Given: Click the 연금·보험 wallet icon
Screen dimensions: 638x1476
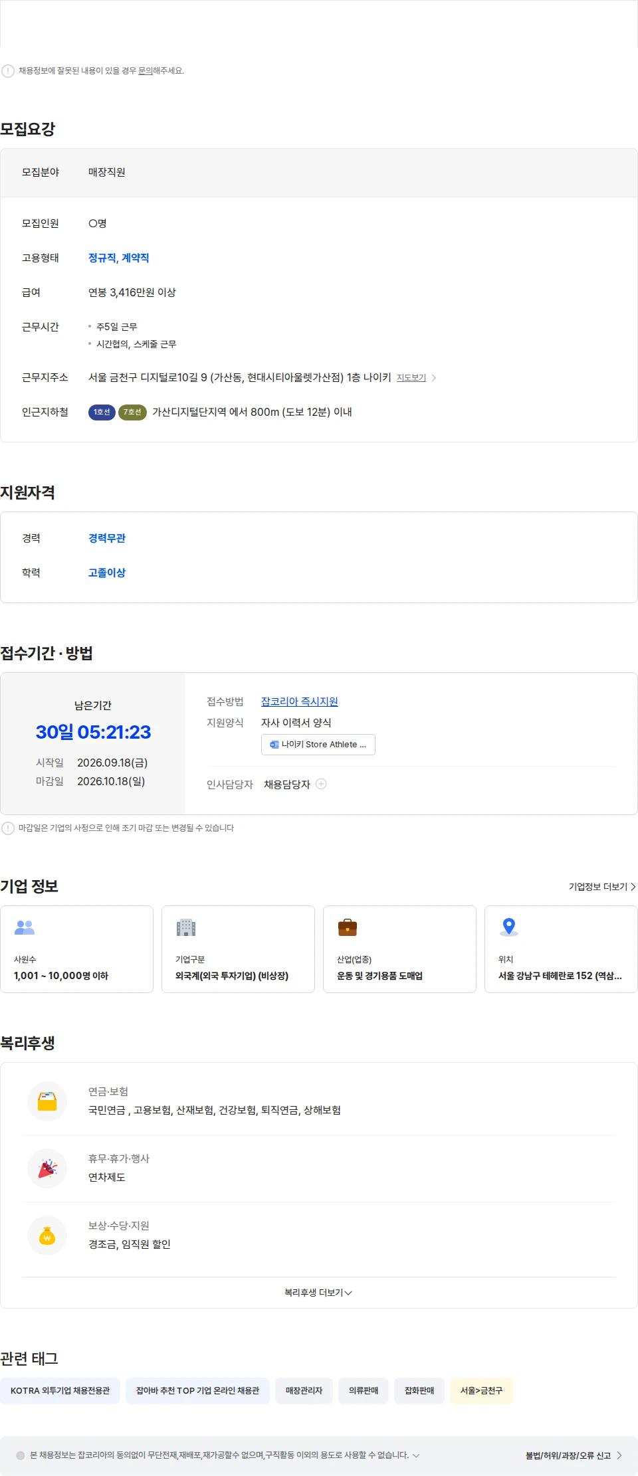Looking at the screenshot, I should (47, 1101).
